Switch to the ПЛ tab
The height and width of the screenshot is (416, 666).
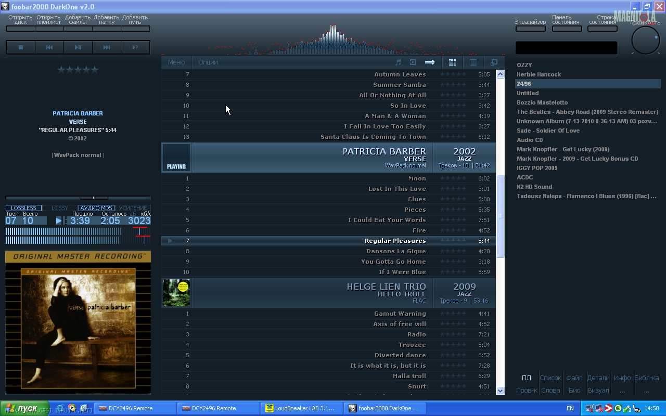(x=527, y=378)
